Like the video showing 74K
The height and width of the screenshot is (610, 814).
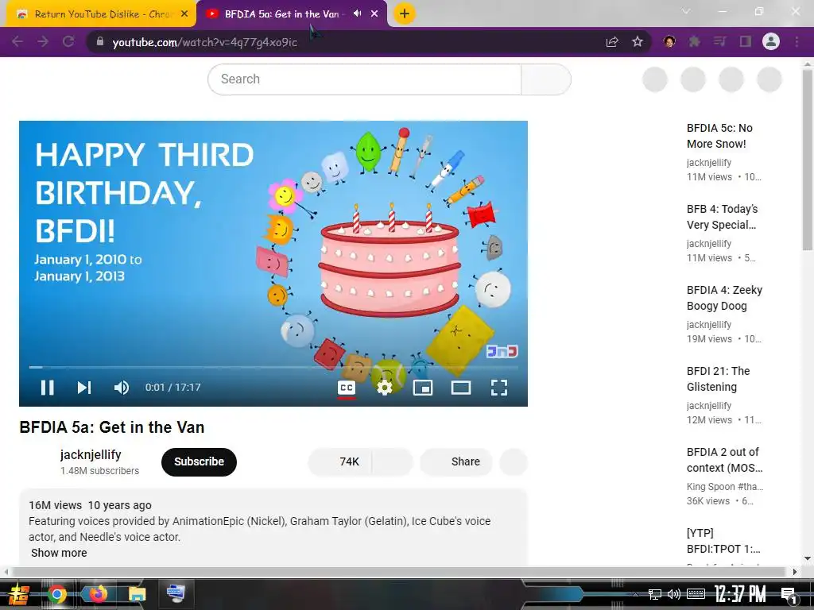pos(340,461)
